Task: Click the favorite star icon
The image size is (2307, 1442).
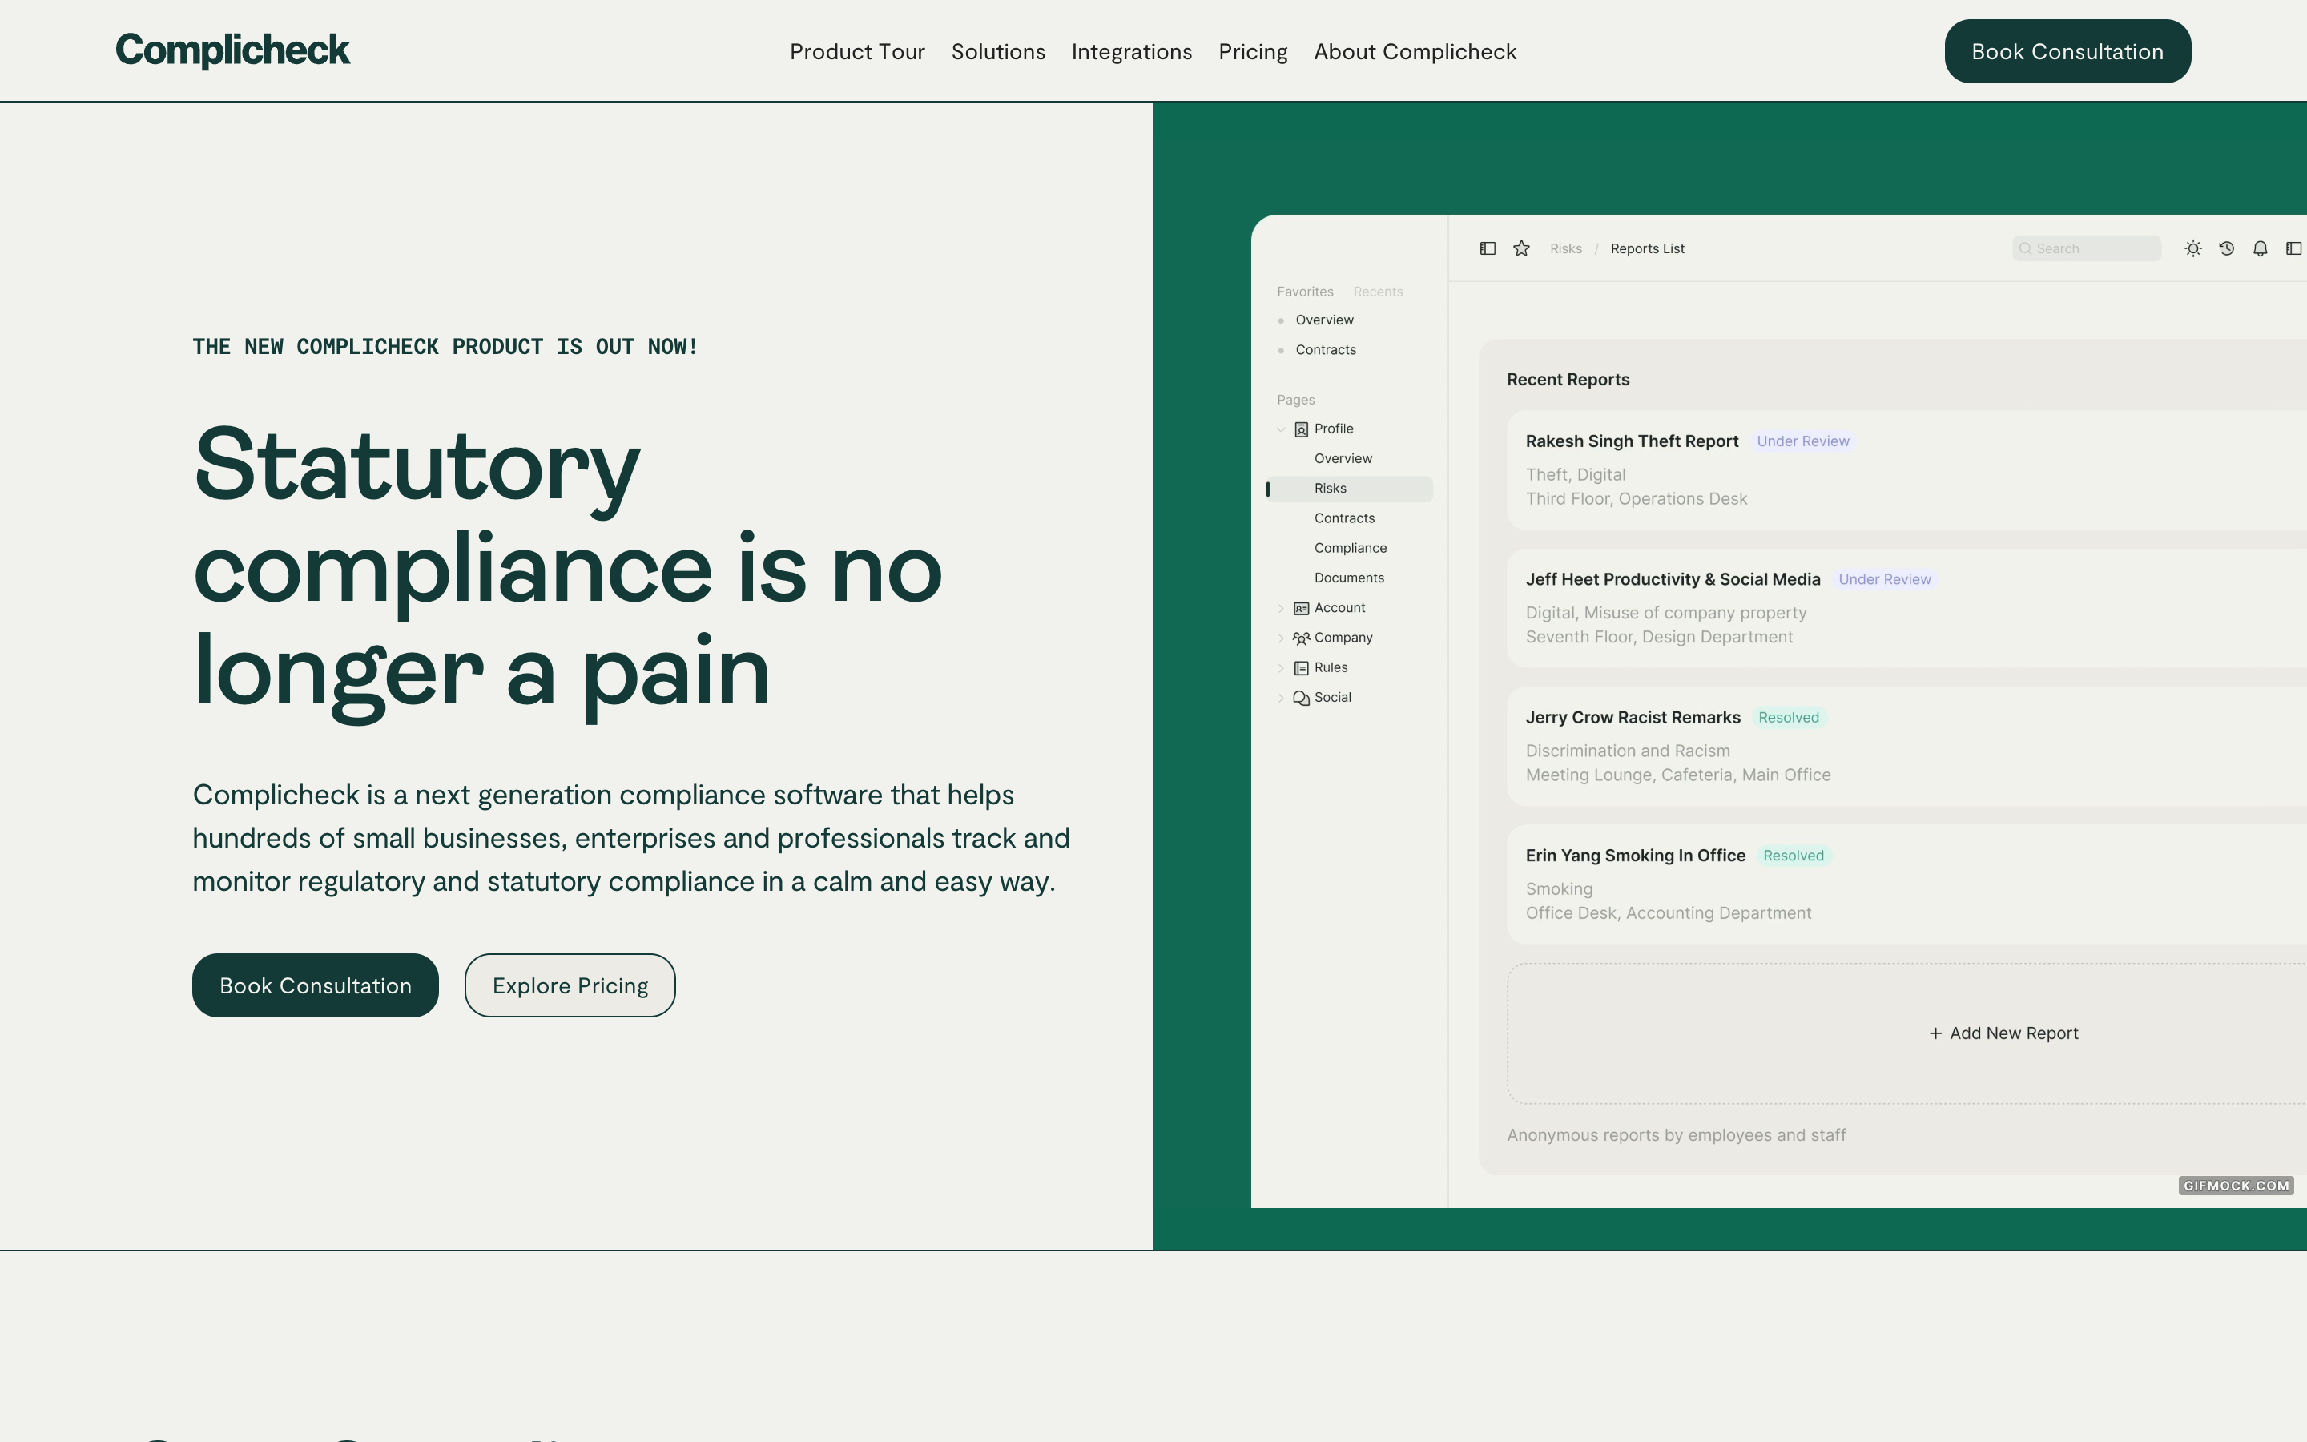Action: point(1521,248)
